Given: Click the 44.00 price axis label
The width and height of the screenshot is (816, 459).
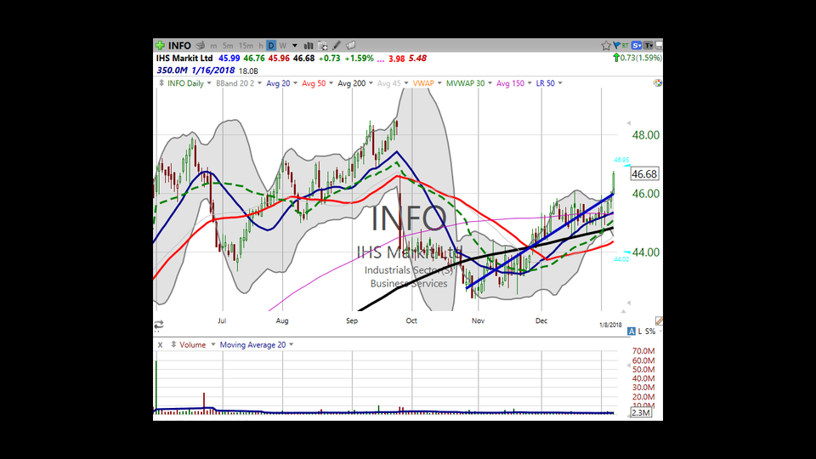Looking at the screenshot, I should (x=645, y=252).
